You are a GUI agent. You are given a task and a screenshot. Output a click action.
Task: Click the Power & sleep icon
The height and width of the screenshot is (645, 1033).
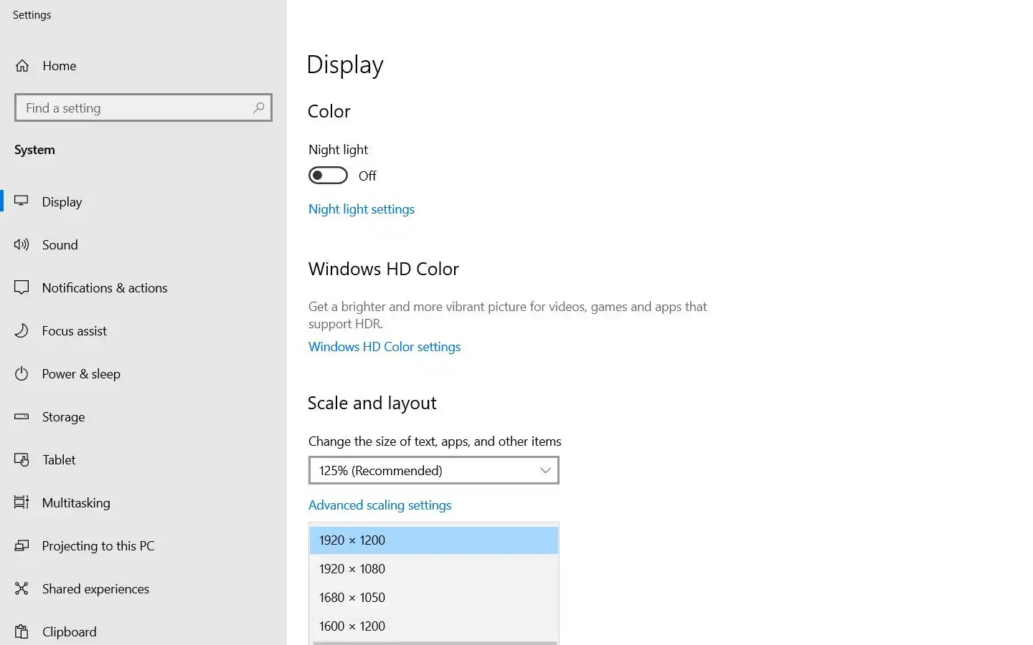tap(22, 374)
